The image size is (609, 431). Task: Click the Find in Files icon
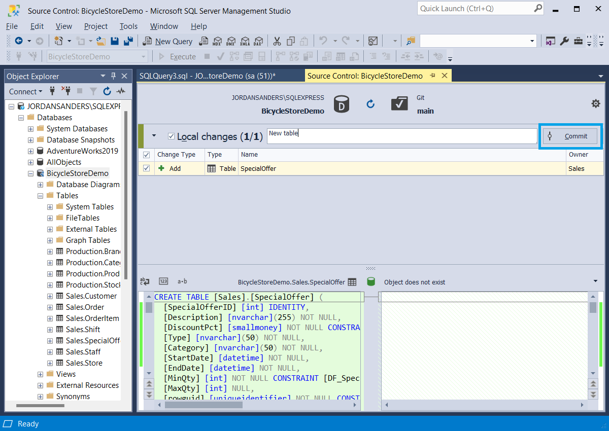(411, 41)
